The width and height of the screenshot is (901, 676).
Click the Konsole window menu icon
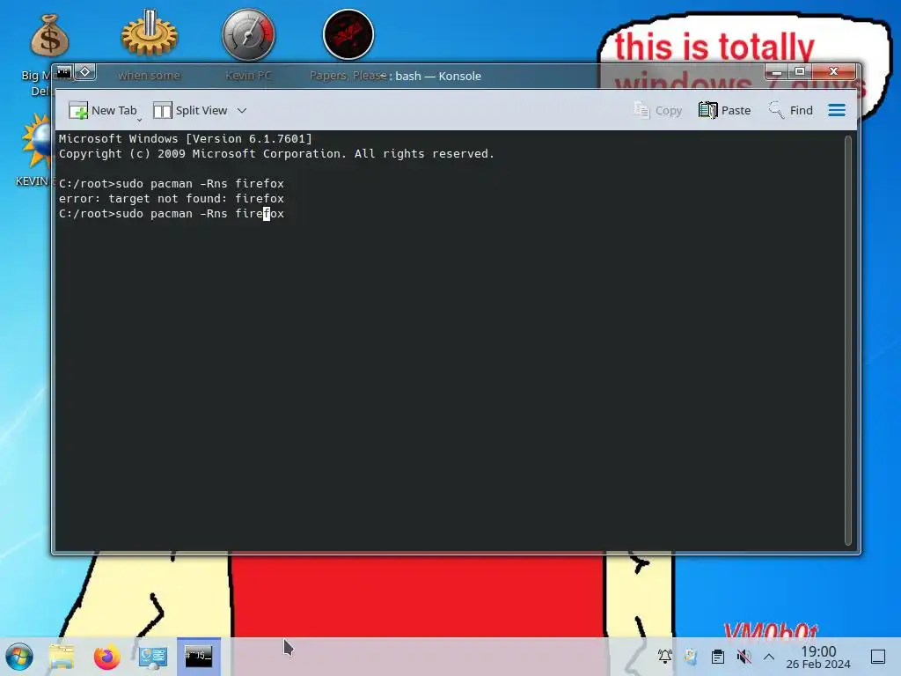tap(63, 72)
